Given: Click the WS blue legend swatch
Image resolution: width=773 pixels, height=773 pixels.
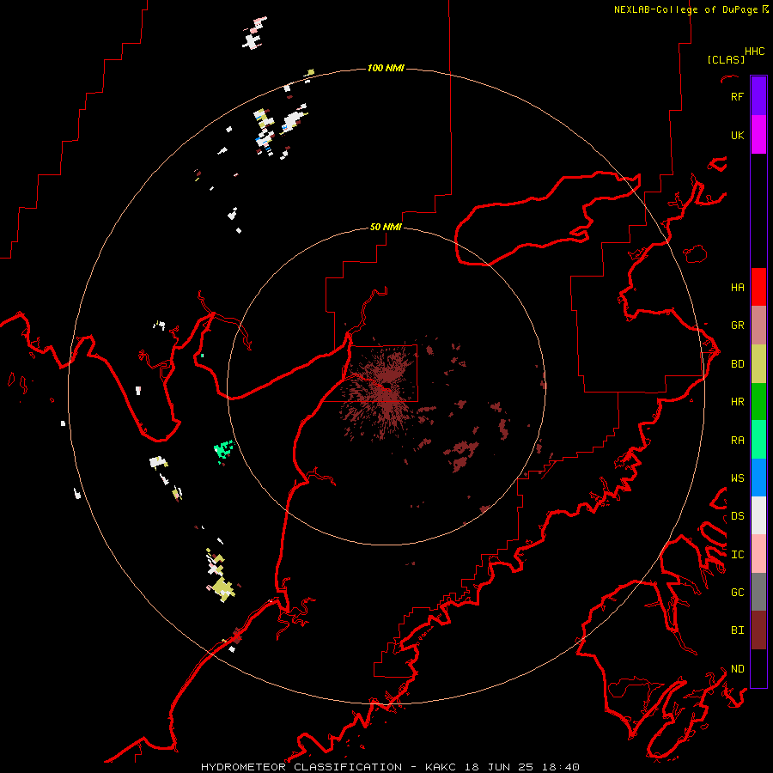Looking at the screenshot, I should click(x=758, y=478).
